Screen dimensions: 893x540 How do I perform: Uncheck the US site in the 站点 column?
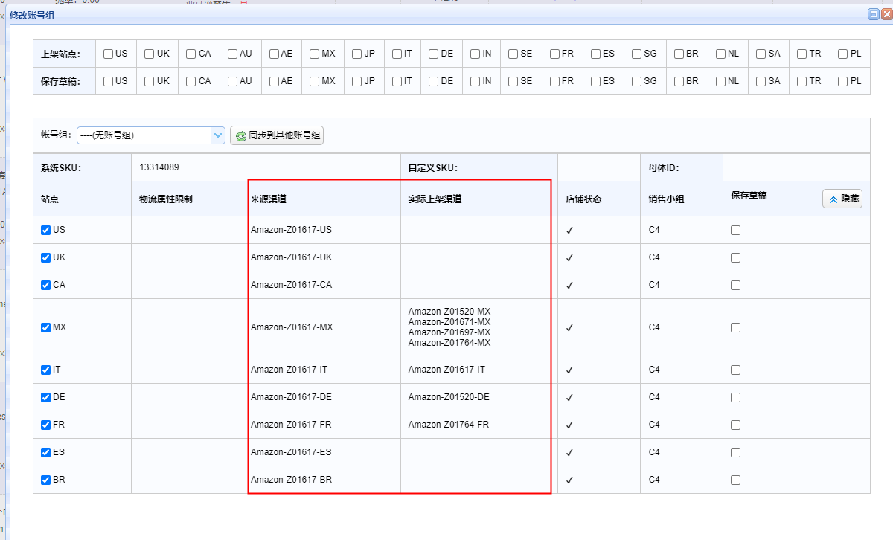[x=46, y=230]
